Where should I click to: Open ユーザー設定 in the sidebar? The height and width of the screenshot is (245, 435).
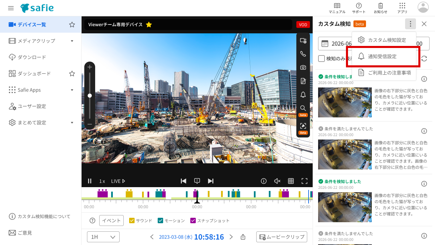click(x=41, y=106)
